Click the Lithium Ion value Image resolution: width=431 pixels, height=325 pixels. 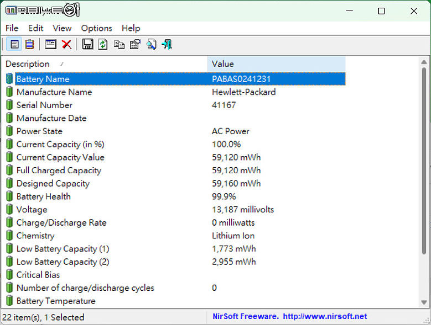point(233,236)
